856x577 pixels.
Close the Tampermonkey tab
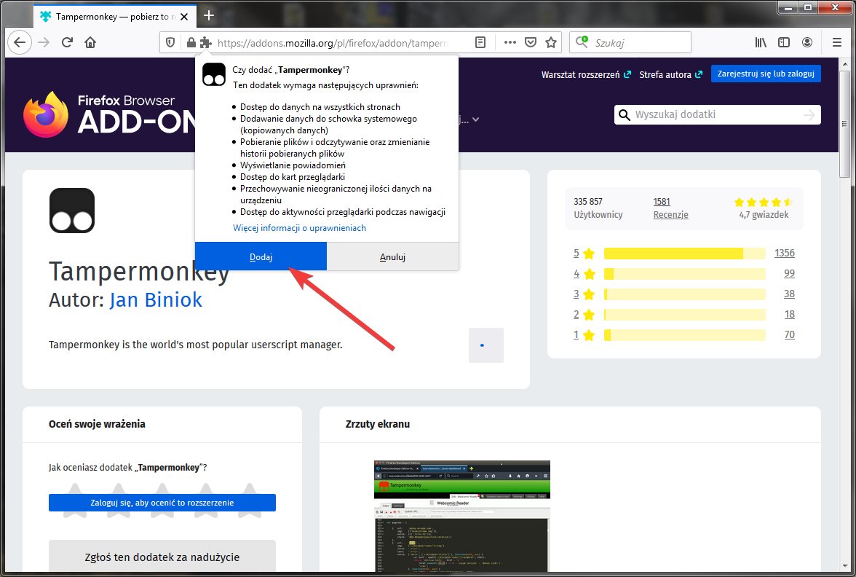click(x=185, y=16)
